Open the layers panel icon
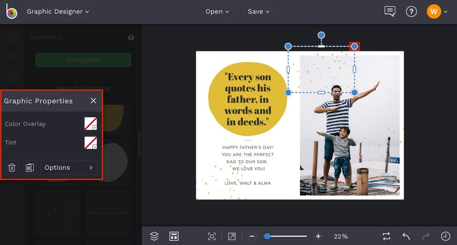Viewport: 457px width, 245px height. coord(154,236)
